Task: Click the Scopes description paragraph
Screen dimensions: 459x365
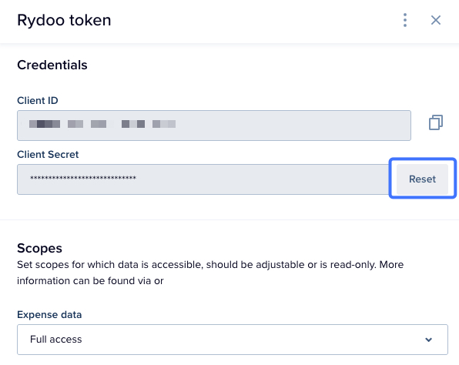Action: coord(210,273)
